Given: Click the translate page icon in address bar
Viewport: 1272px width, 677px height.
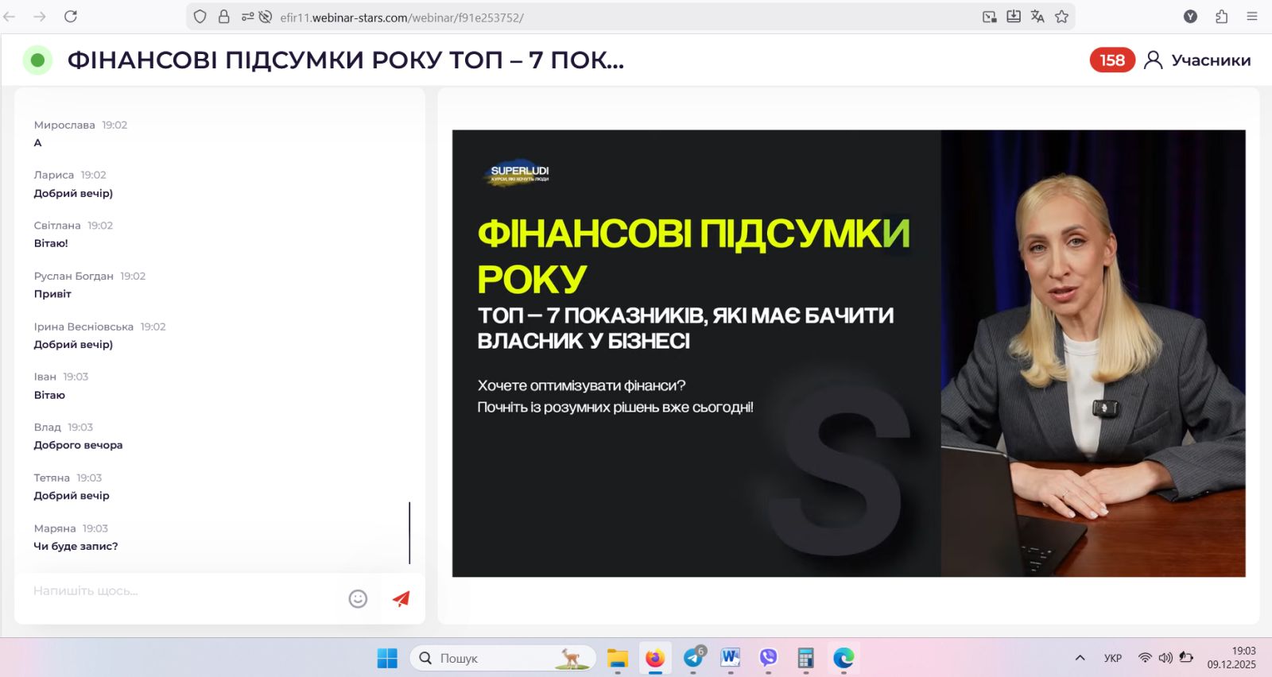Looking at the screenshot, I should point(1037,17).
